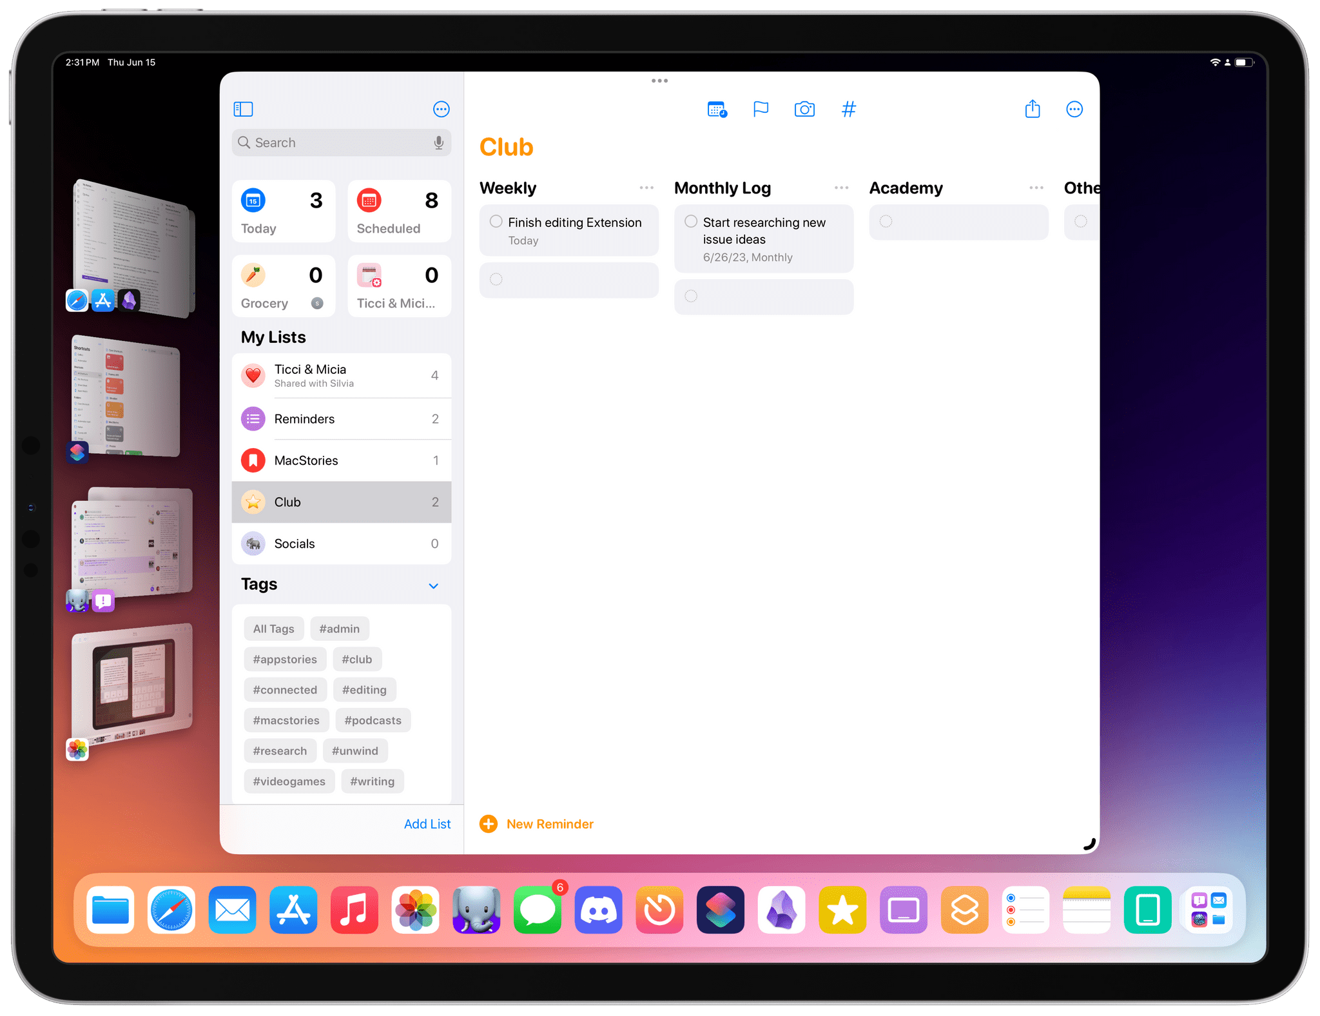The image size is (1320, 1016).
Task: Click the share icon in toolbar
Action: (1030, 109)
